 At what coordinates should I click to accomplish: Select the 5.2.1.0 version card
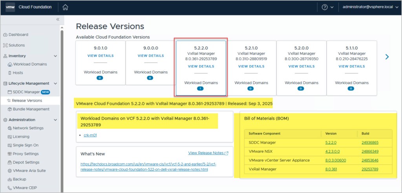(251, 67)
